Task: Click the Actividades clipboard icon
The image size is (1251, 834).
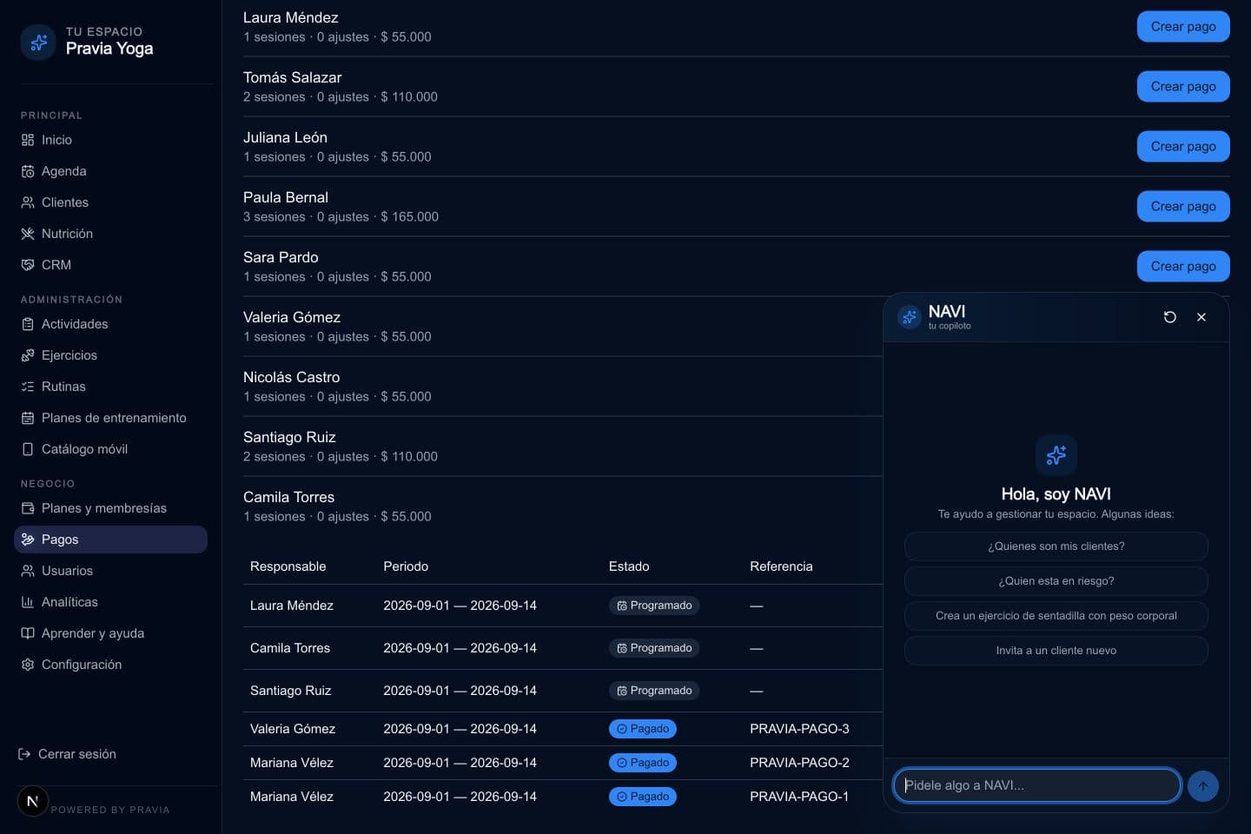Action: coord(28,324)
